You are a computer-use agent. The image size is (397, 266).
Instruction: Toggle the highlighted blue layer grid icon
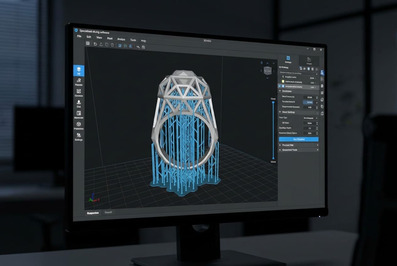[120, 45]
